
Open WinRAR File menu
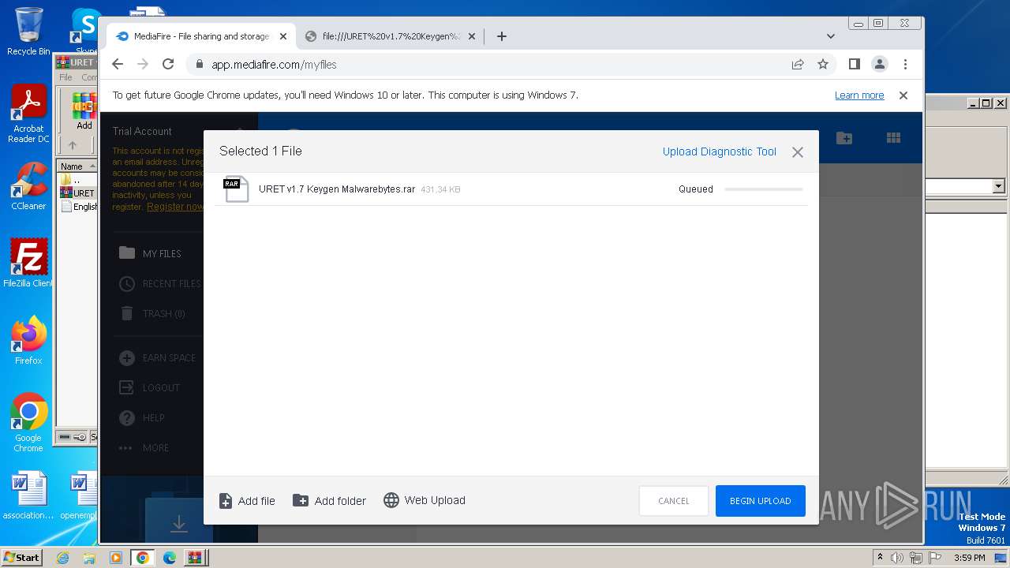point(65,77)
